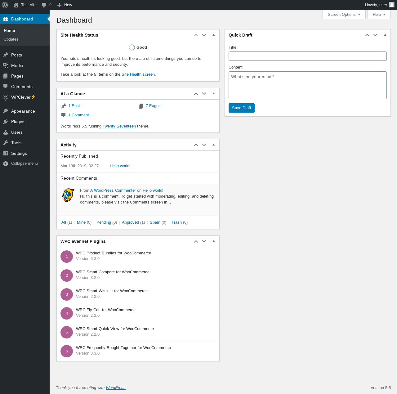Click the Media icon in sidebar
Screen dimensions: 397x394
tap(6, 65)
